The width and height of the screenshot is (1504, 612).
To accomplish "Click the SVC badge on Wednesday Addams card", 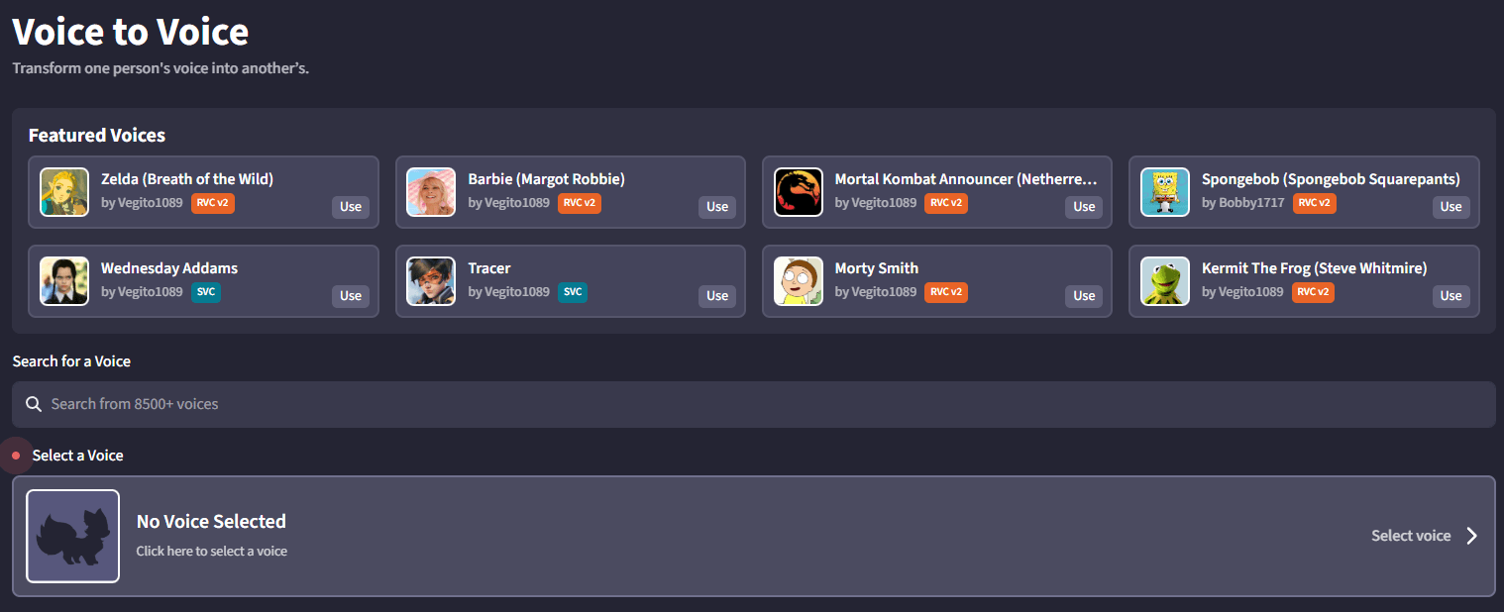I will coord(206,292).
